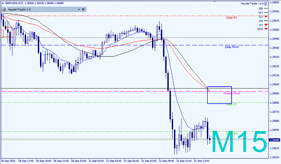The height and width of the screenshot is (164, 281).
Task: Click the Haydel Trader 1.0 panel icon
Action: click(4, 9)
